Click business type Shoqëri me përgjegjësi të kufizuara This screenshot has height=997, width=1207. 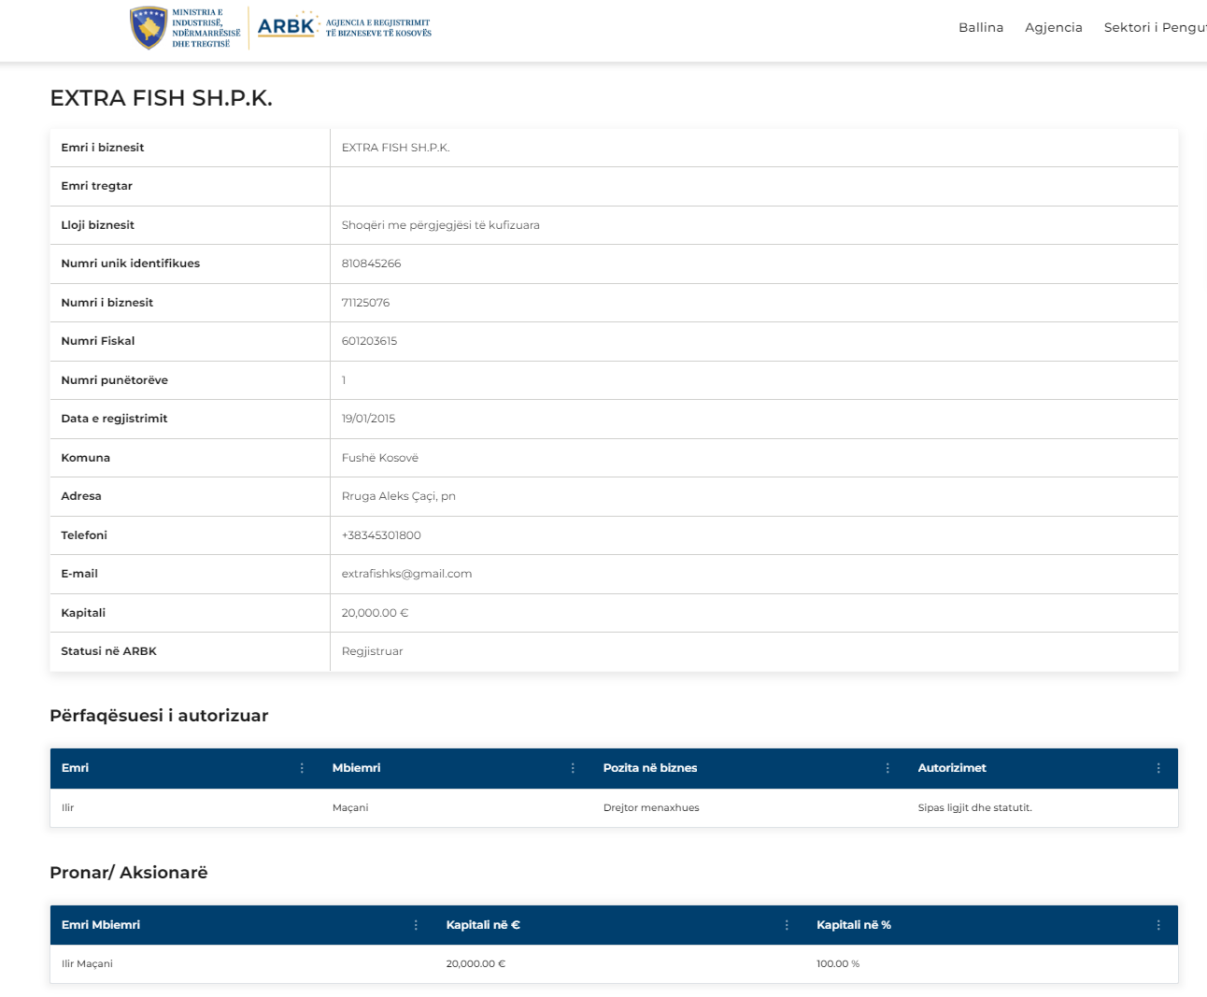click(441, 225)
